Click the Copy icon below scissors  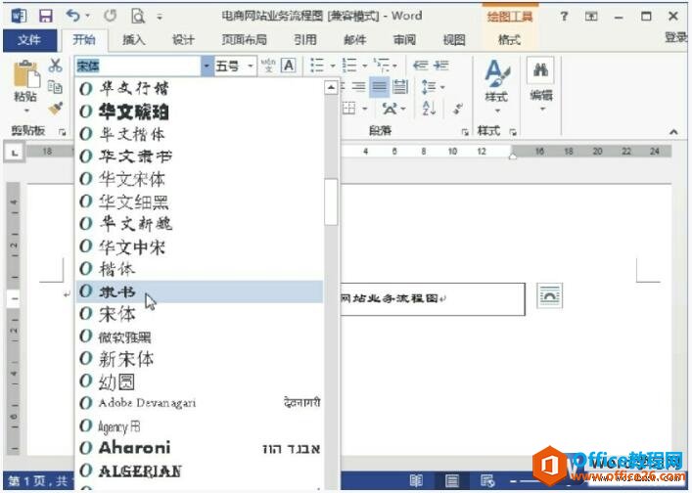point(55,87)
